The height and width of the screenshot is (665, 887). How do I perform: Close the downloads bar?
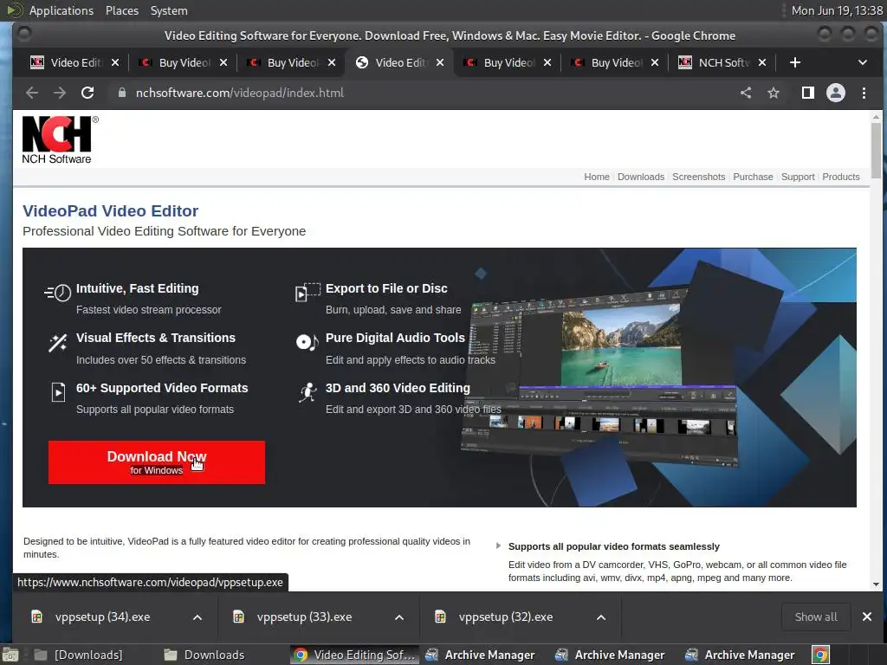866,617
